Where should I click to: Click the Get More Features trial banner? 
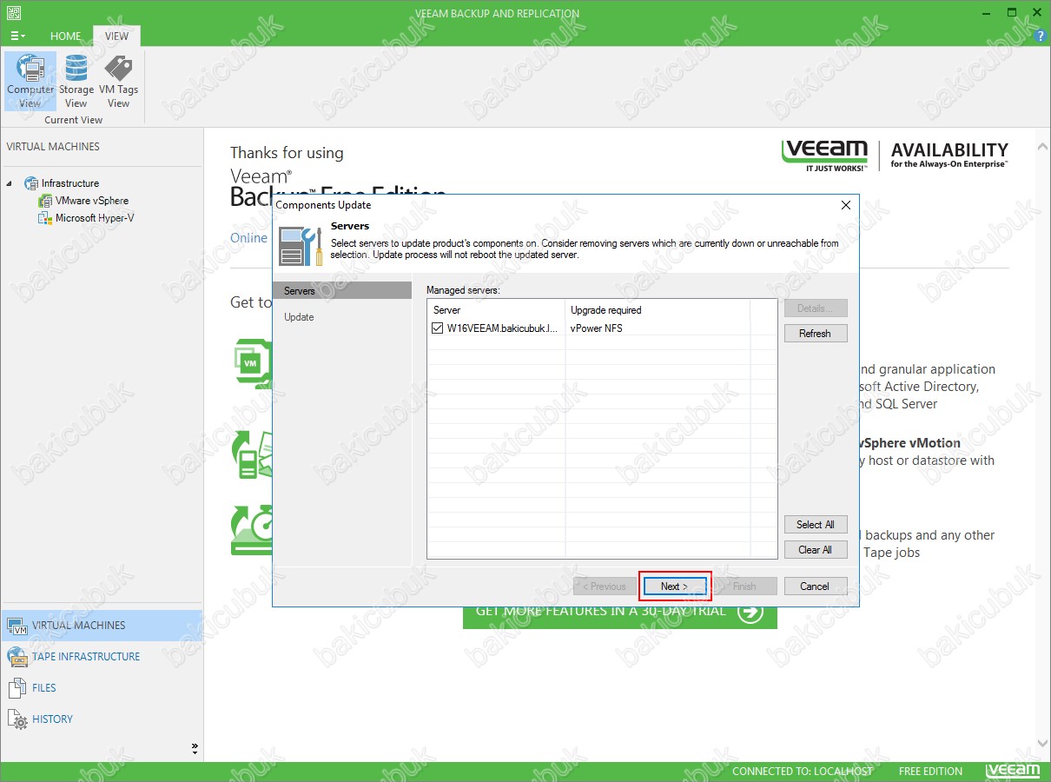click(620, 612)
